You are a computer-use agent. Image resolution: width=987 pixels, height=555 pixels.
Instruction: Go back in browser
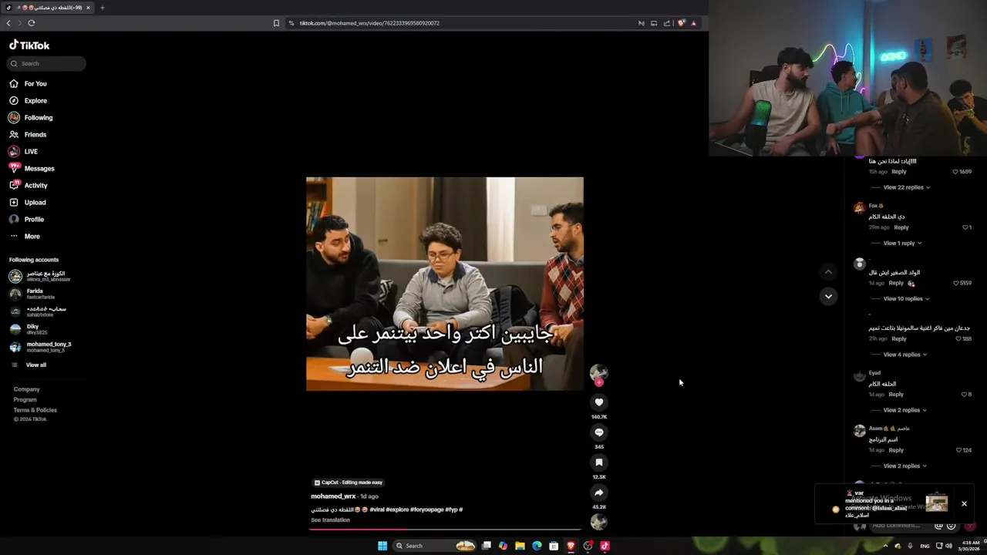pos(8,23)
